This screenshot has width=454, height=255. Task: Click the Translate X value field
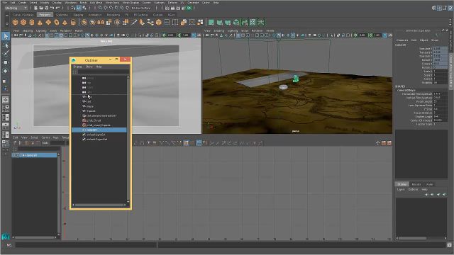coord(440,49)
